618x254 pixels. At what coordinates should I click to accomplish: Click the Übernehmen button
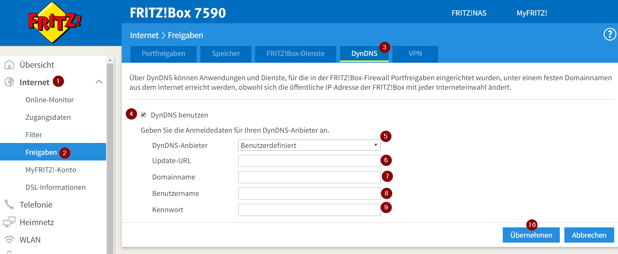[x=531, y=235]
